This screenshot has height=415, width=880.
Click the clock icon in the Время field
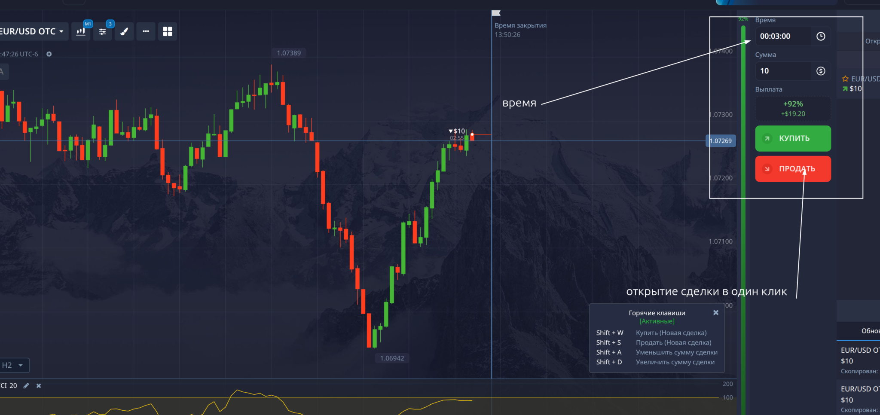pyautogui.click(x=820, y=37)
